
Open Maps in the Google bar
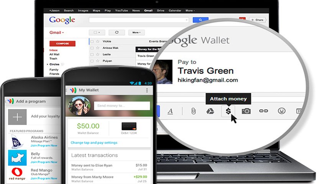click(x=96, y=10)
